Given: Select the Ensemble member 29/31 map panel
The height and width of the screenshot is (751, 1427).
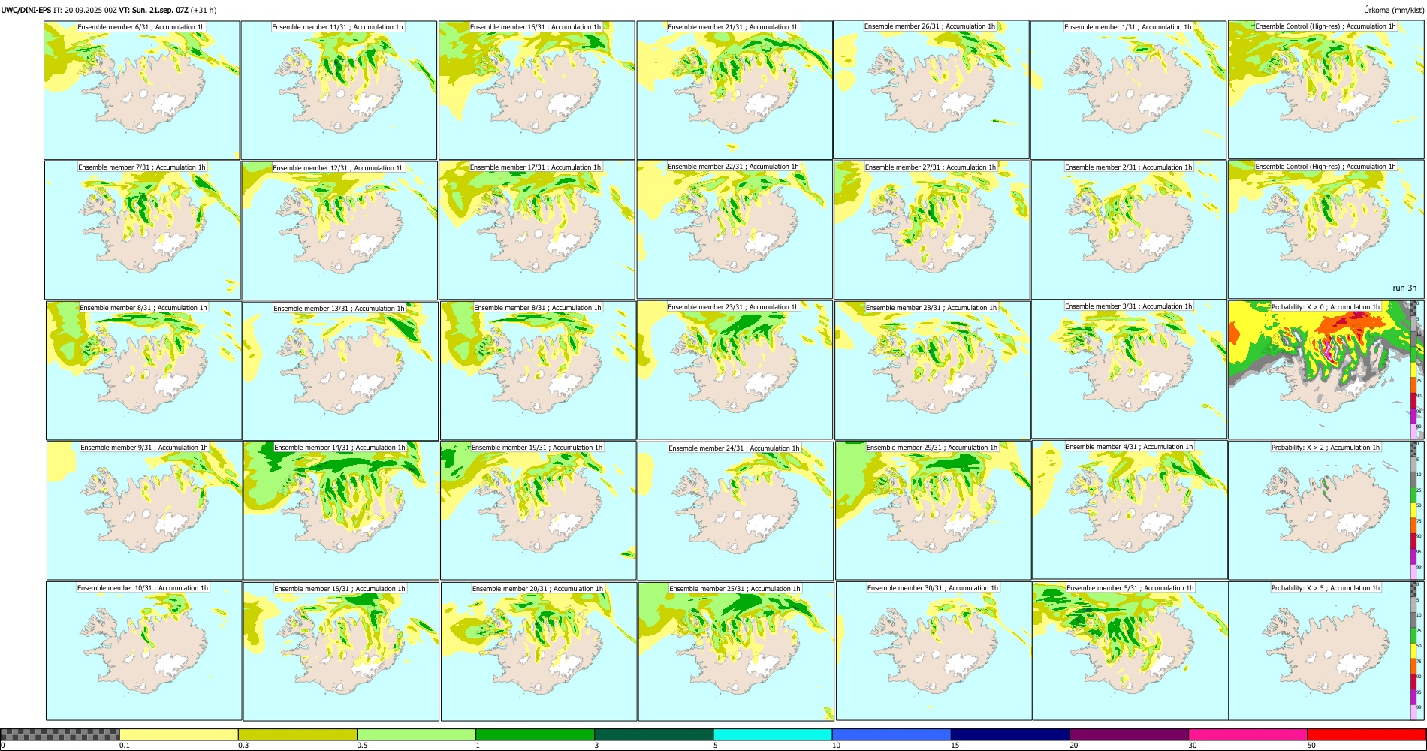Looking at the screenshot, I should click(x=933, y=510).
